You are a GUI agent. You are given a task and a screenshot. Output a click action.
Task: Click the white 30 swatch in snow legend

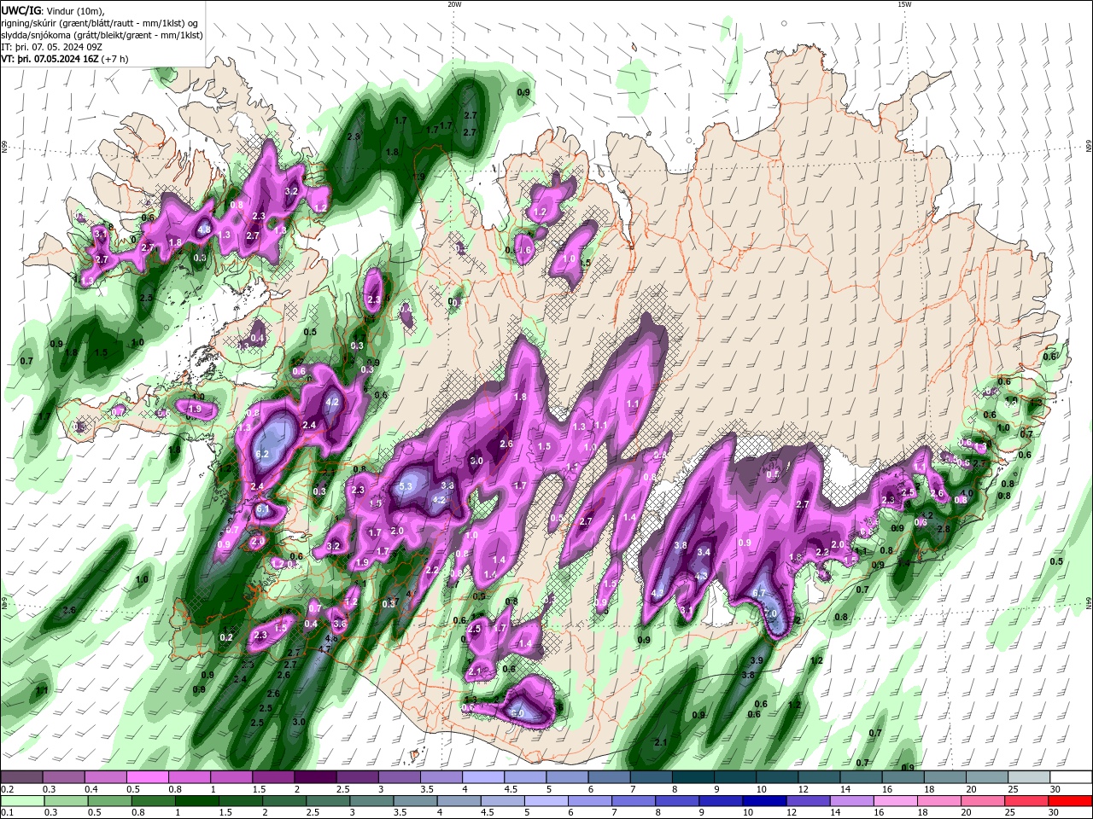point(1071,777)
